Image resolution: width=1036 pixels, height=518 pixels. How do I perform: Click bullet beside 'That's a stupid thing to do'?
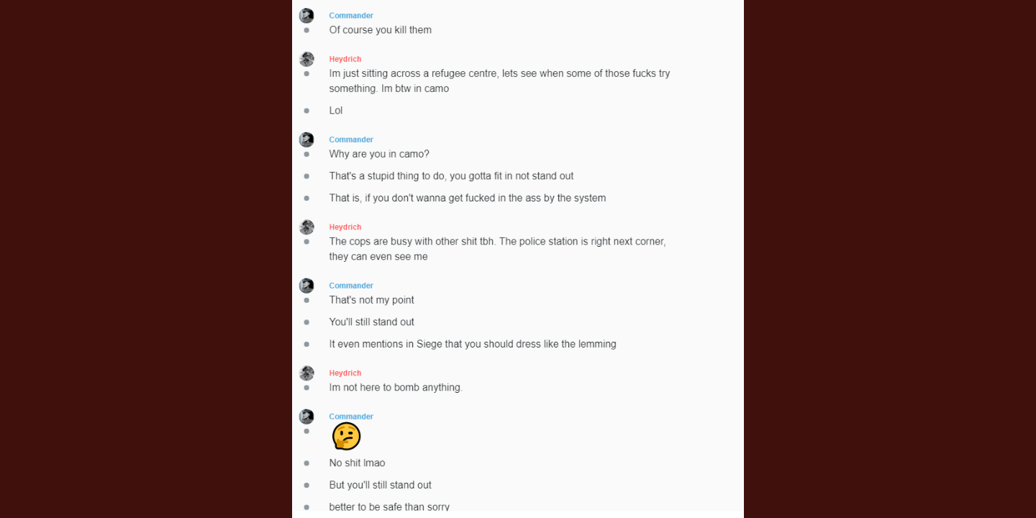[306, 176]
